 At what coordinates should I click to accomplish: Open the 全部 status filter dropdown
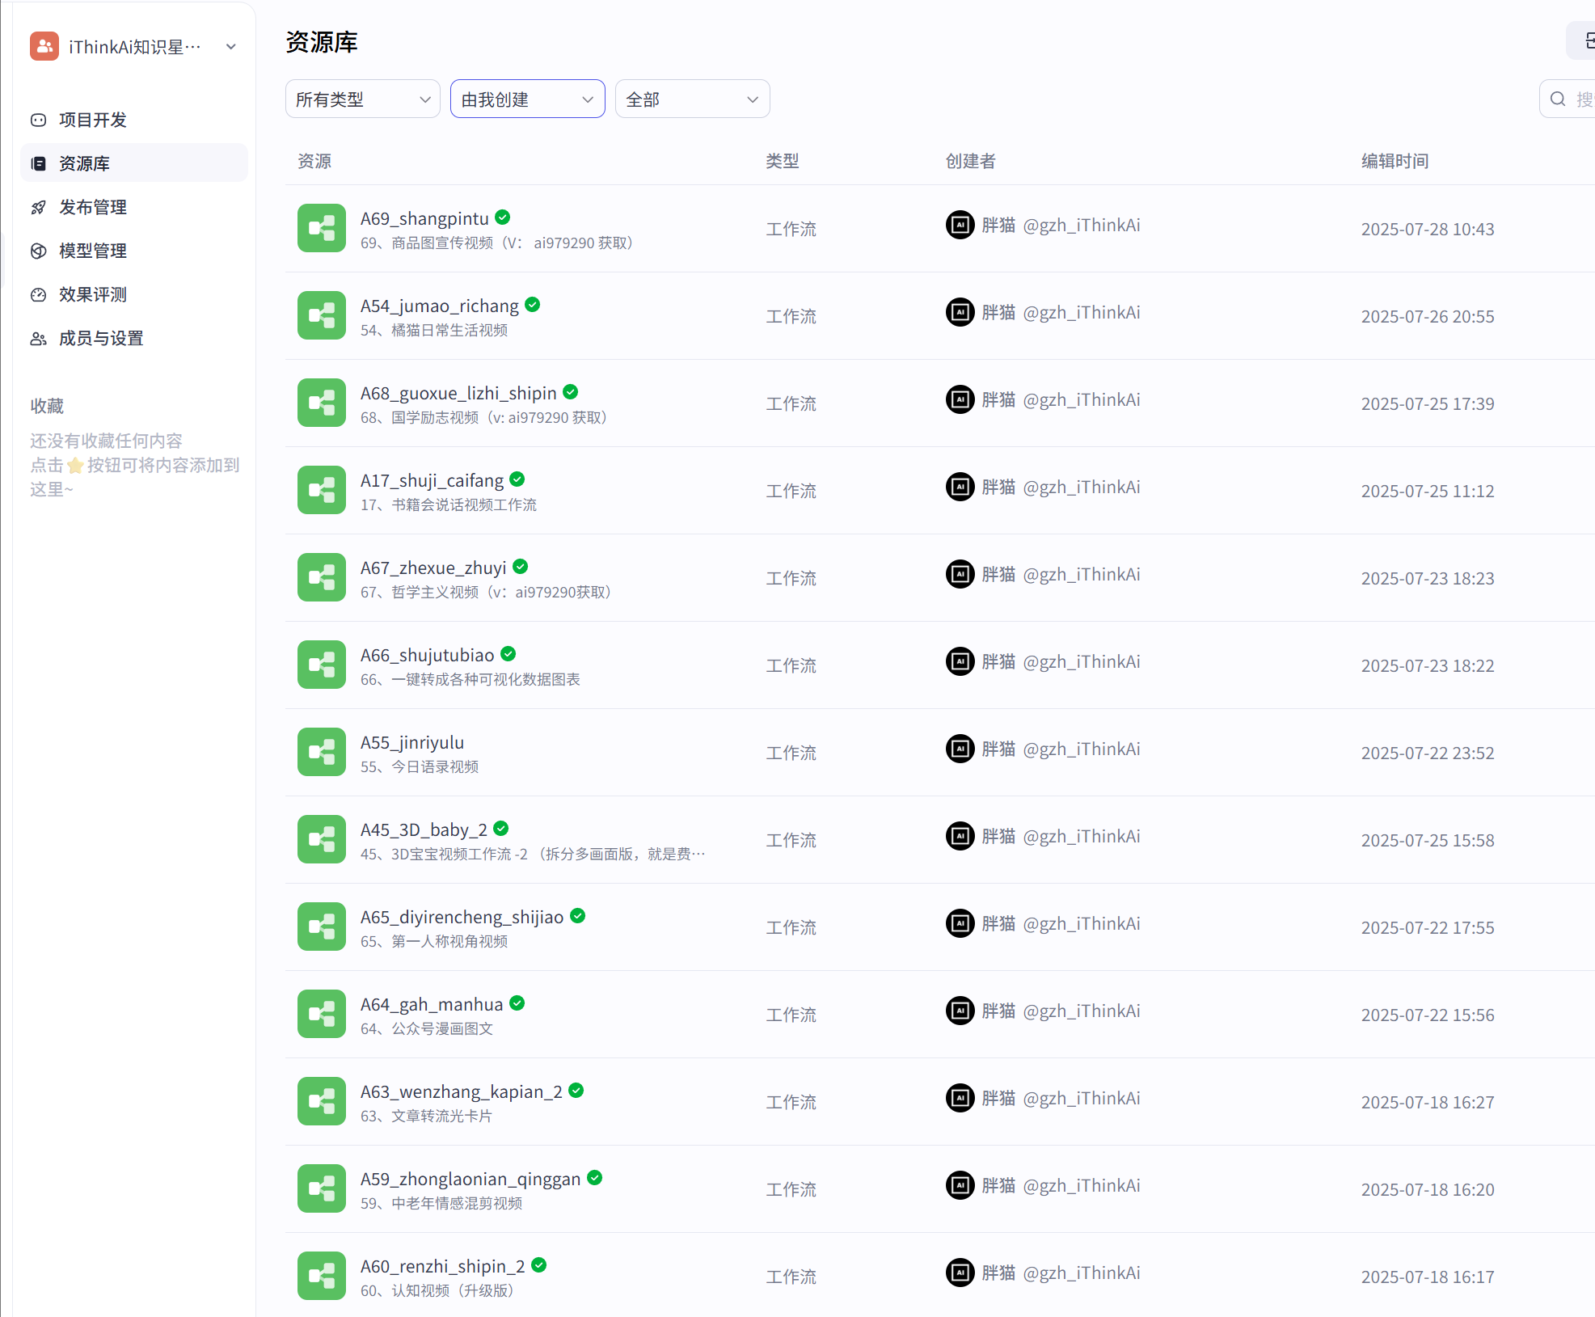(x=692, y=99)
